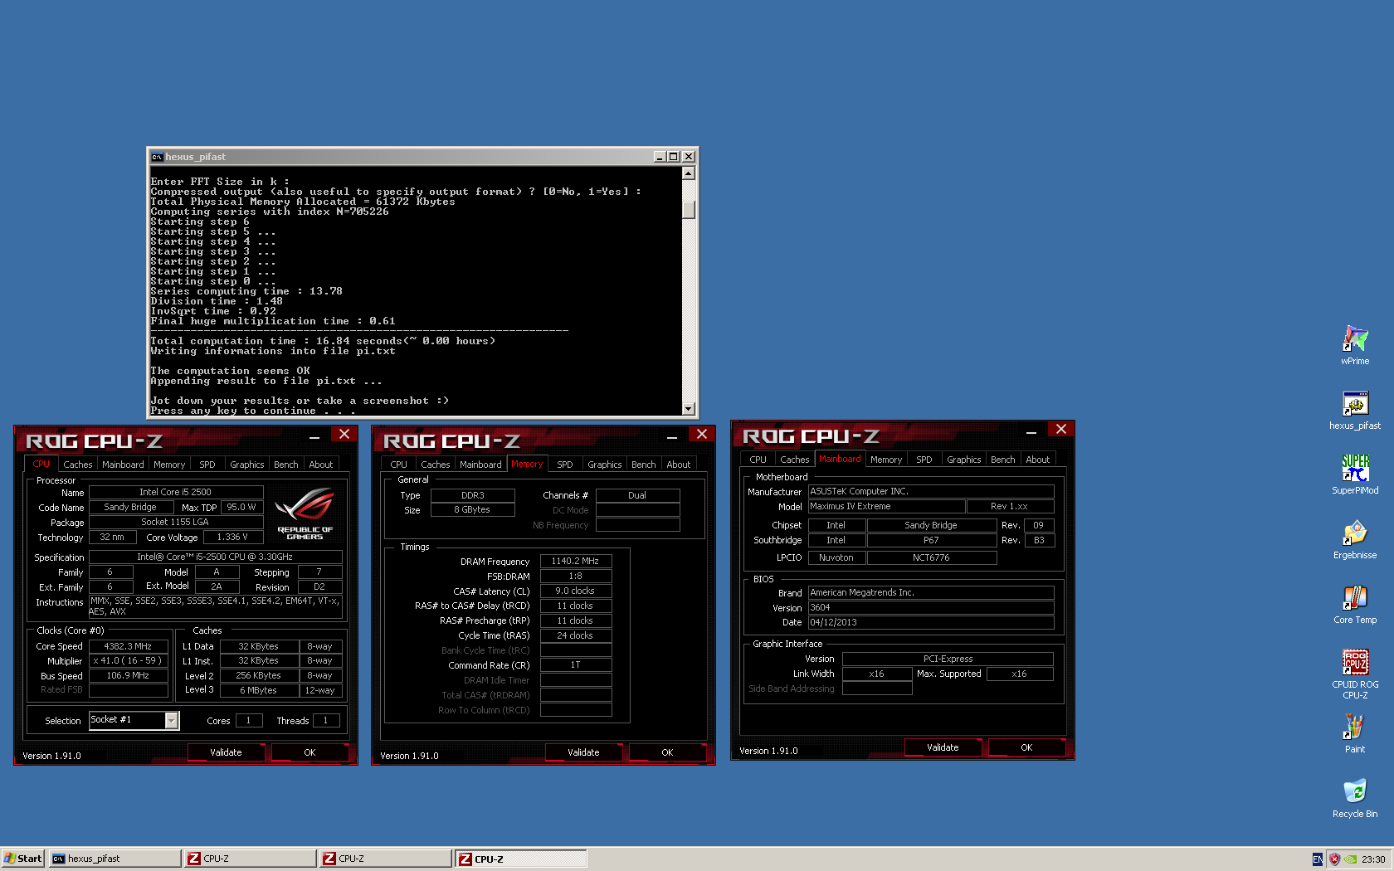Click the Core Voltage value field
The height and width of the screenshot is (871, 1394).
coord(232,537)
